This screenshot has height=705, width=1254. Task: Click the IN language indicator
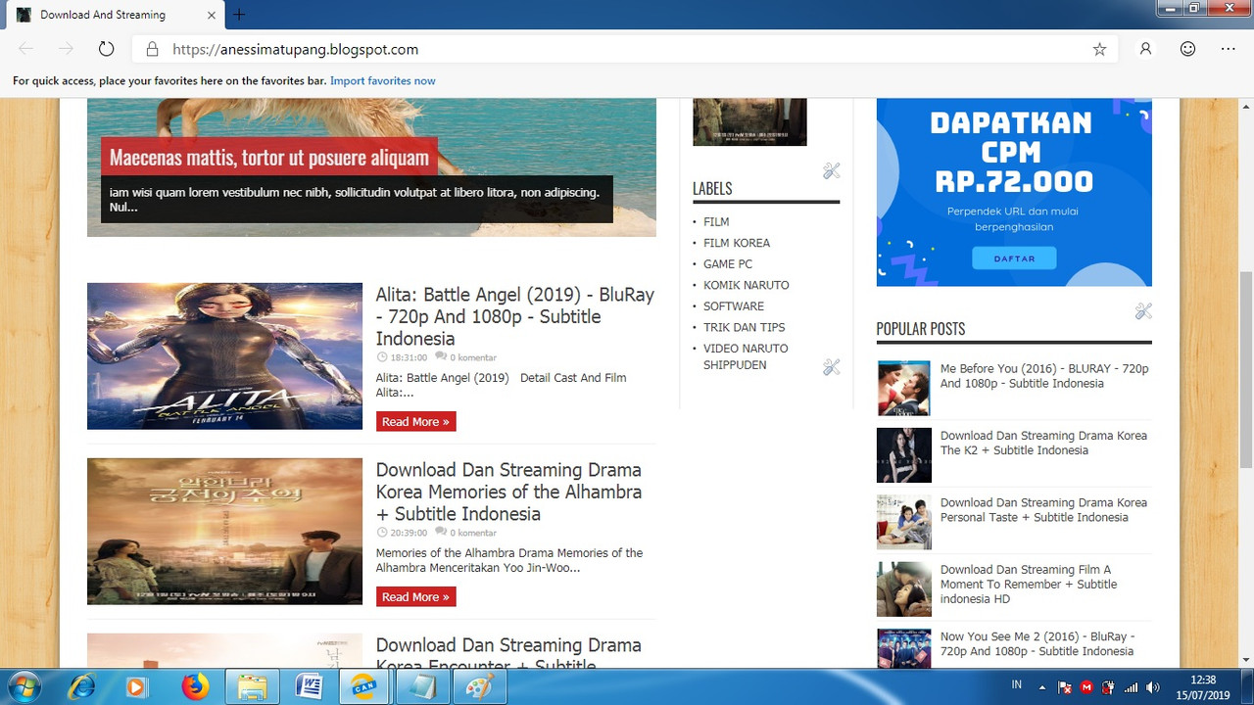(x=1017, y=684)
